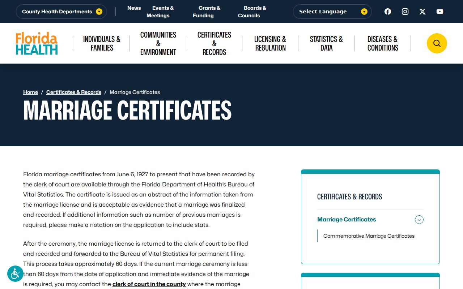Open the accessibility widget icon
This screenshot has width=463, height=289.
(x=15, y=274)
